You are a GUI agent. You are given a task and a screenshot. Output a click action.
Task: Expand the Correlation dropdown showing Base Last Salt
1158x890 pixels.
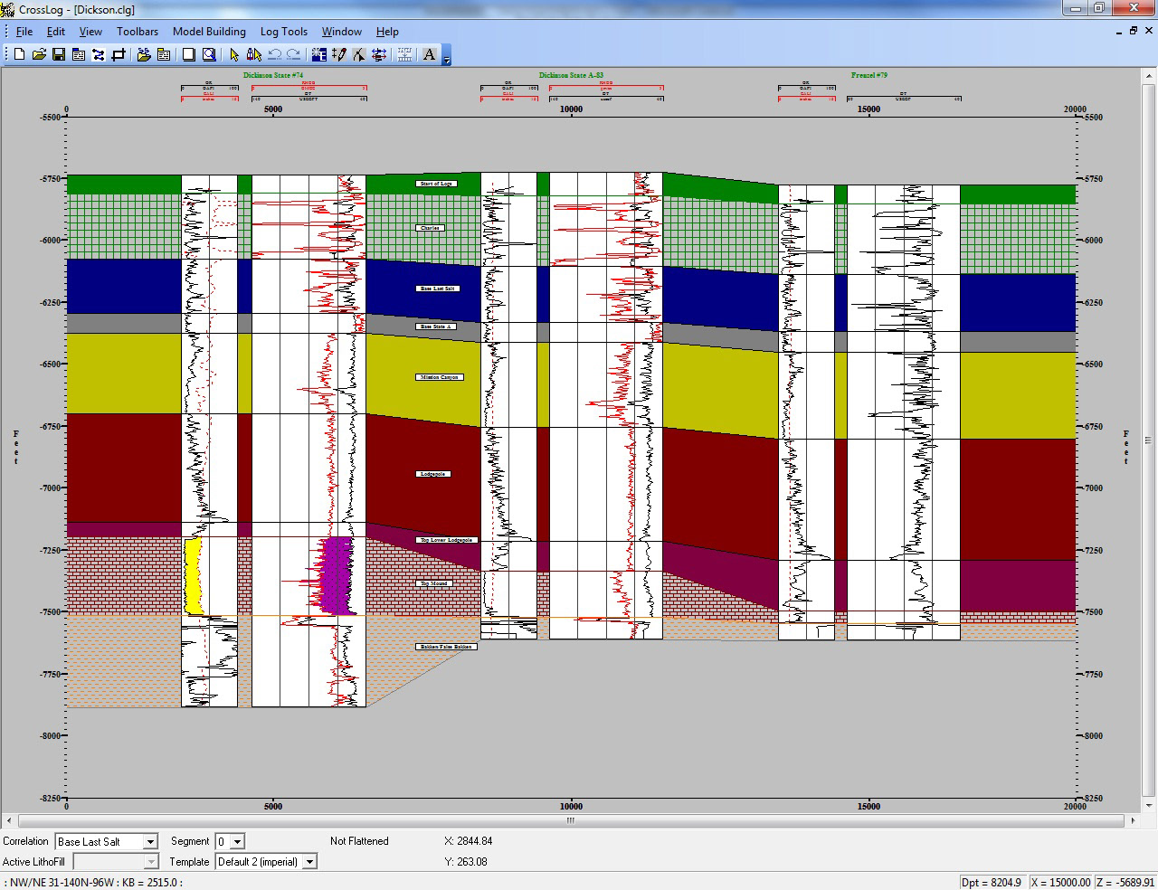tap(150, 842)
